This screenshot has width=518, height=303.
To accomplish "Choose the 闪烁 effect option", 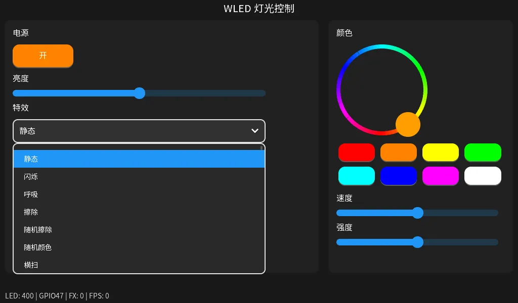I will (139, 177).
